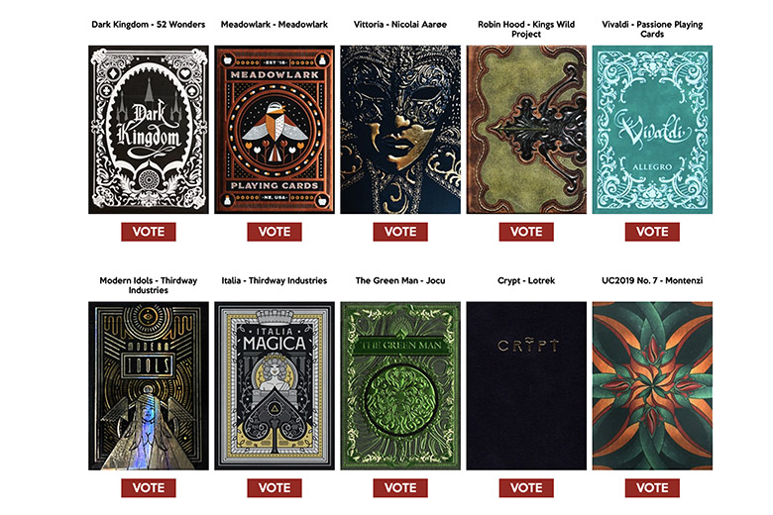This screenshot has width=773, height=515.
Task: Open the UC2019 floral pattern deck image
Action: [x=652, y=386]
